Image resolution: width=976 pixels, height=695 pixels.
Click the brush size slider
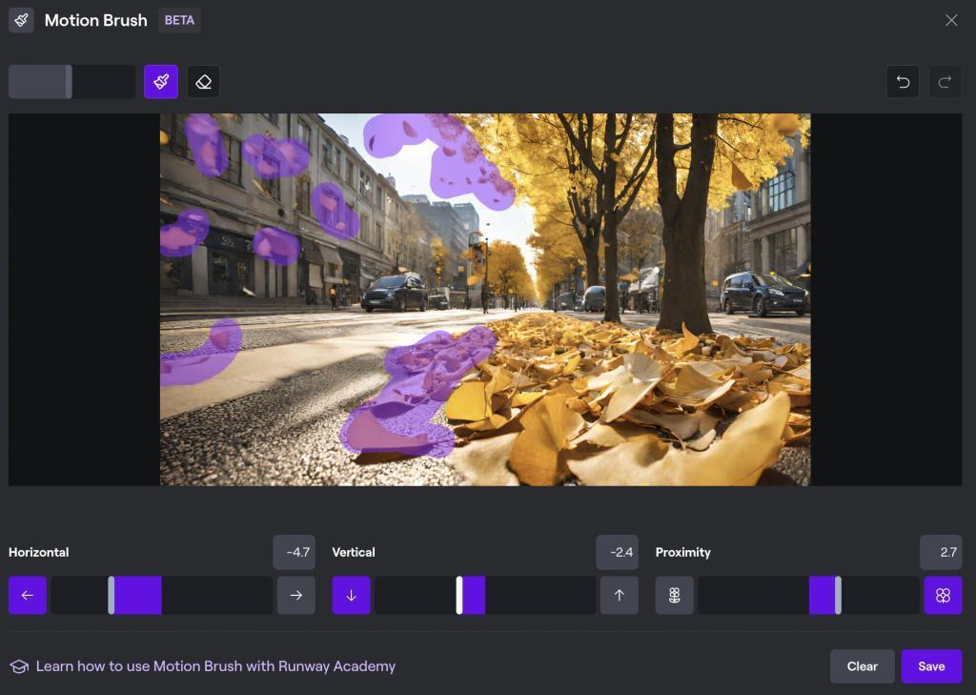click(x=72, y=82)
